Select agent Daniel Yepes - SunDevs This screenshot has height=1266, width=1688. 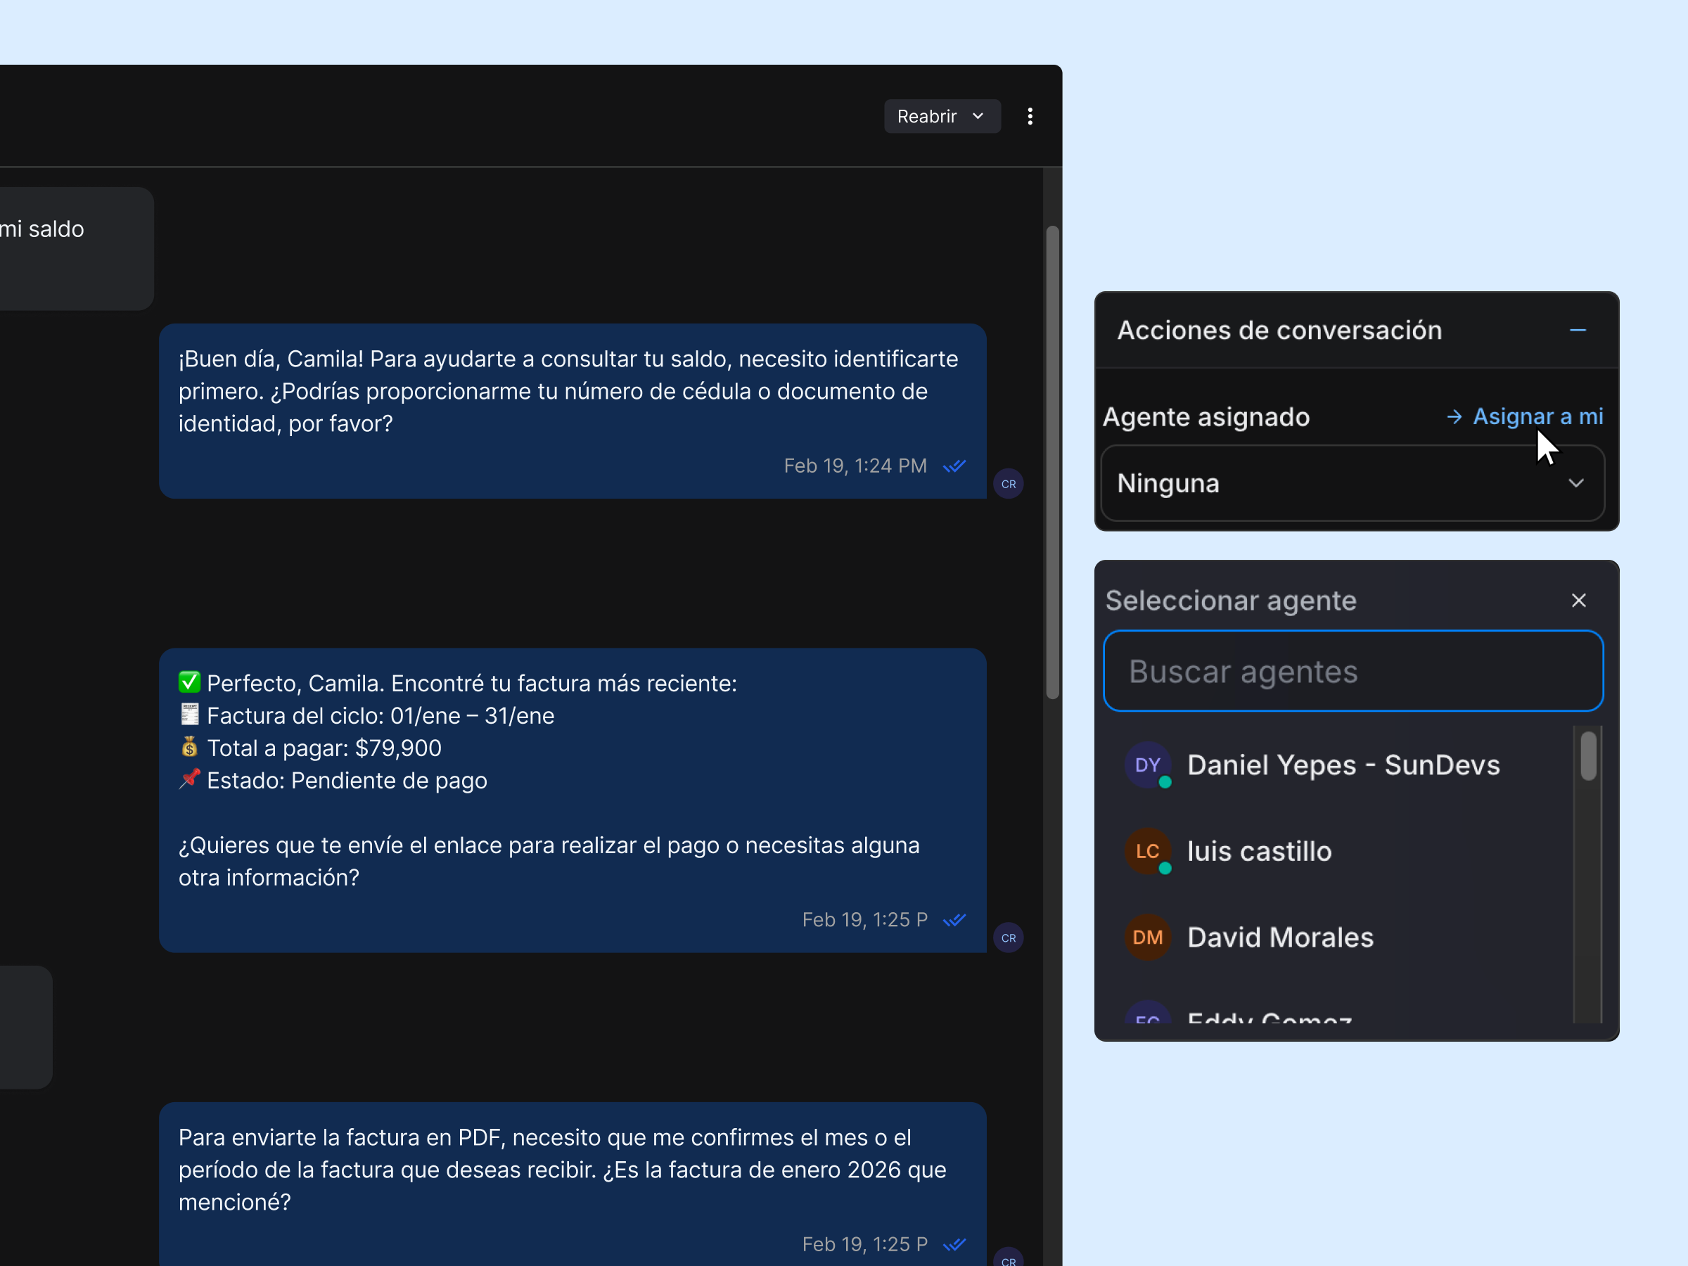pyautogui.click(x=1343, y=765)
